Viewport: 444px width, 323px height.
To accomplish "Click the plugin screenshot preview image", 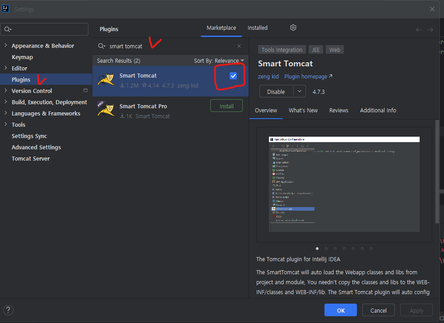I will [344, 185].
